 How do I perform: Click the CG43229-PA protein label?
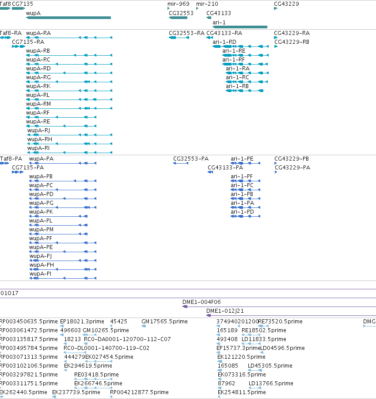[292, 168]
